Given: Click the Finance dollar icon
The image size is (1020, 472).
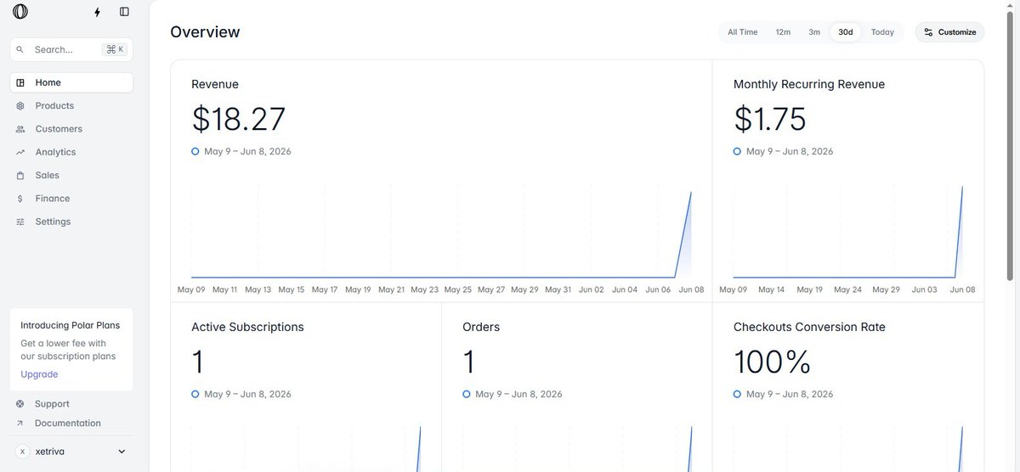Looking at the screenshot, I should (20, 199).
